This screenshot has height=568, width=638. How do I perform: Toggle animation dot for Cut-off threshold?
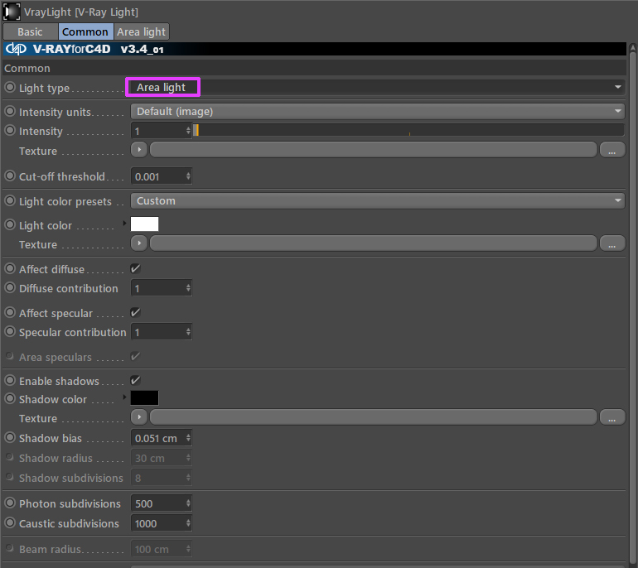click(10, 176)
